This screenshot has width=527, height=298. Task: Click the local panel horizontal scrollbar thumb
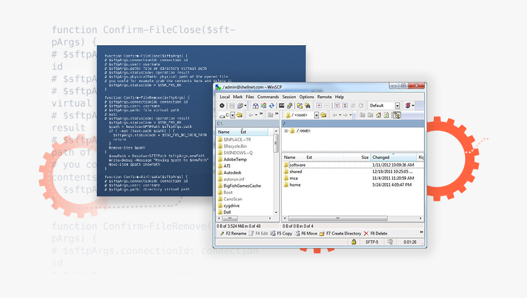click(x=230, y=218)
